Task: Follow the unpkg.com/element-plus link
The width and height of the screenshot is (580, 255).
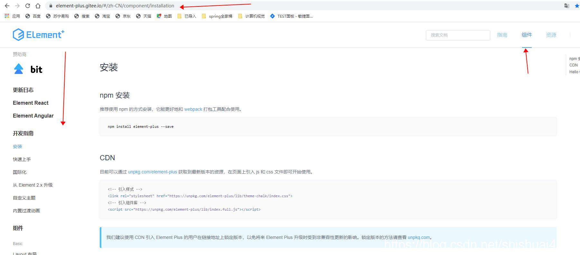Action: coord(152,172)
